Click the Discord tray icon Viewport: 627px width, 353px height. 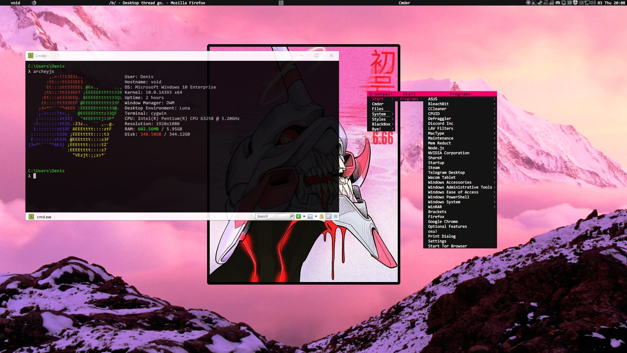tap(558, 3)
